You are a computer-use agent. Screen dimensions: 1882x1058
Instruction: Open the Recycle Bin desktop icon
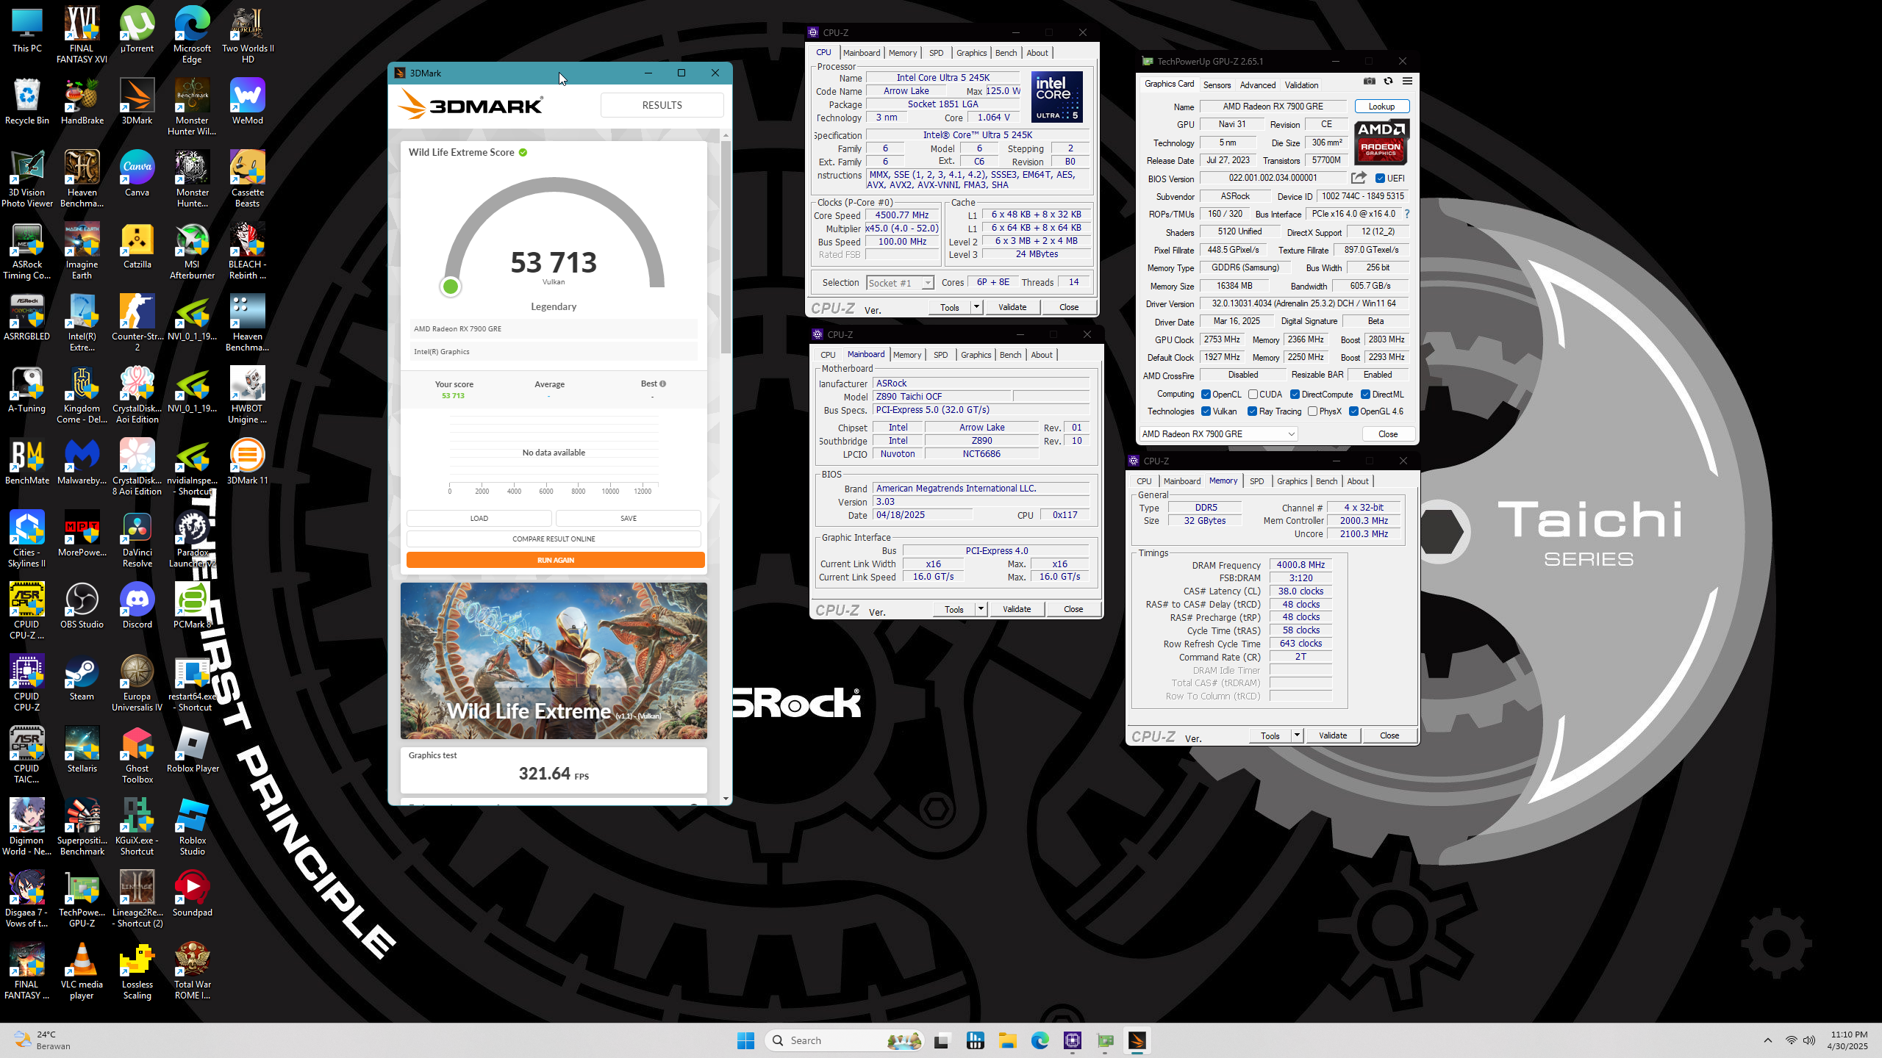(x=27, y=102)
